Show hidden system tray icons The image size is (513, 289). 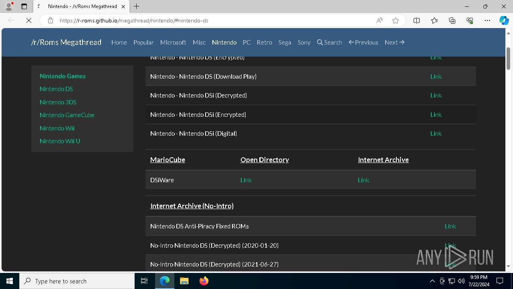(432, 281)
